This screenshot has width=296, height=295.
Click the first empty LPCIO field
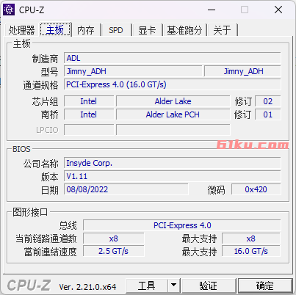coord(89,130)
